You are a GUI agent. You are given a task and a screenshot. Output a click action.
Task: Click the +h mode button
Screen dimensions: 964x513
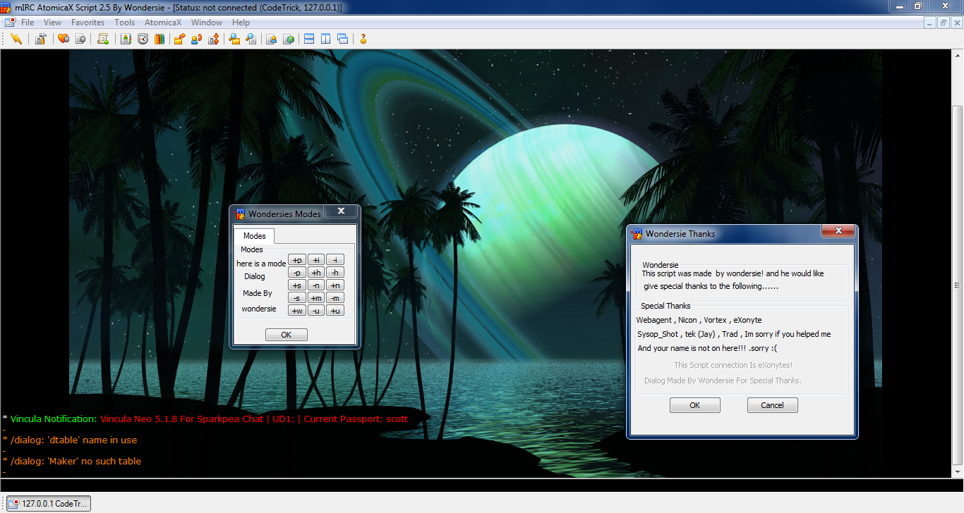[316, 273]
